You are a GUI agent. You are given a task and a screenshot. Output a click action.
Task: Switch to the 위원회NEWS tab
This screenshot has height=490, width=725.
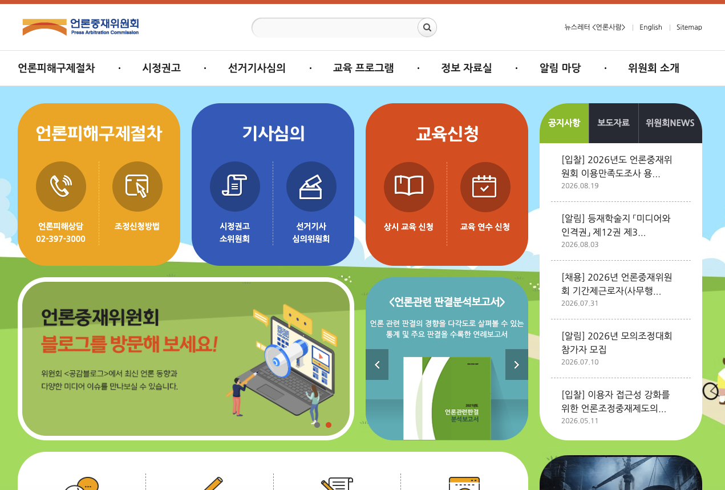point(670,123)
